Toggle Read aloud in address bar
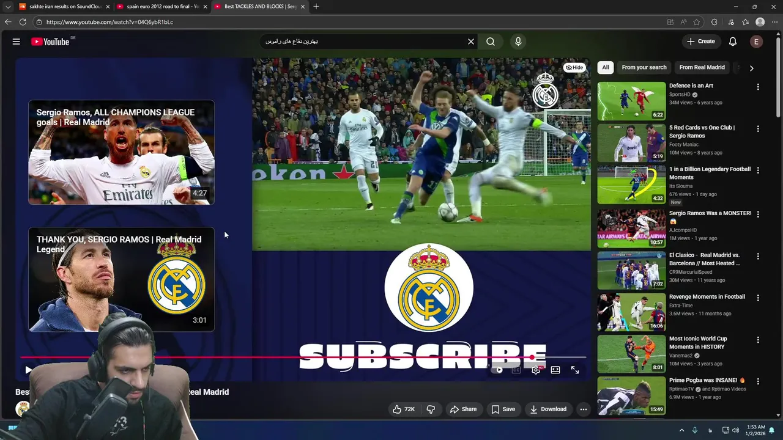Image resolution: width=783 pixels, height=440 pixels. tap(683, 22)
